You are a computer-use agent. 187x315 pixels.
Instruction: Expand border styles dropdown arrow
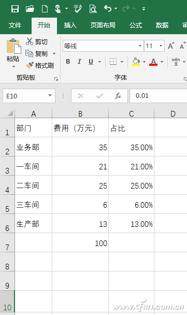click(x=122, y=62)
